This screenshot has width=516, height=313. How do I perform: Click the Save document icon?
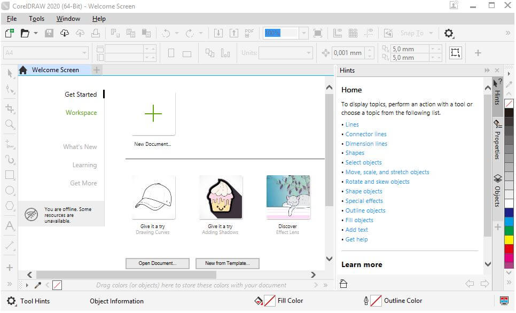point(49,33)
